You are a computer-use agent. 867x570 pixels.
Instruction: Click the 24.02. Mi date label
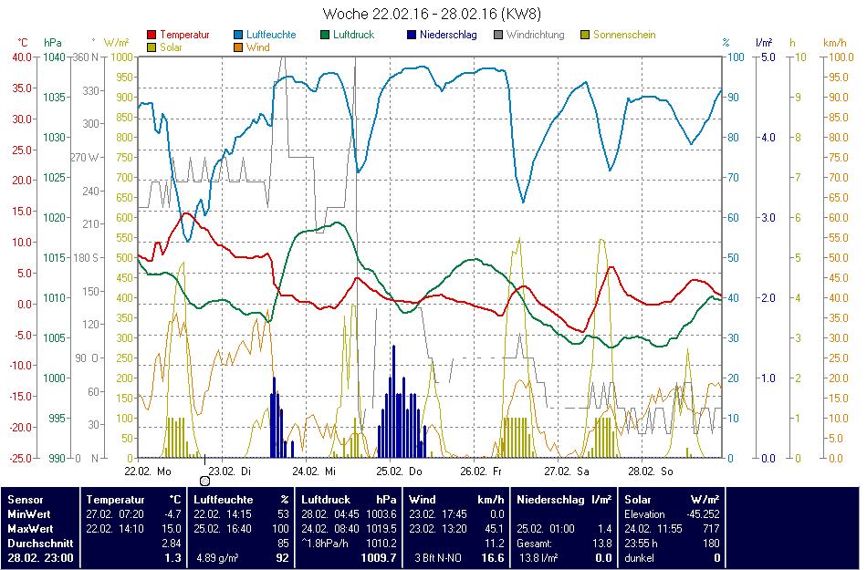click(x=314, y=472)
